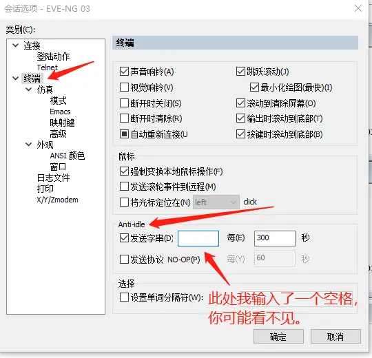Click the 60 seconds NO-OP interval field

[x=275, y=258]
